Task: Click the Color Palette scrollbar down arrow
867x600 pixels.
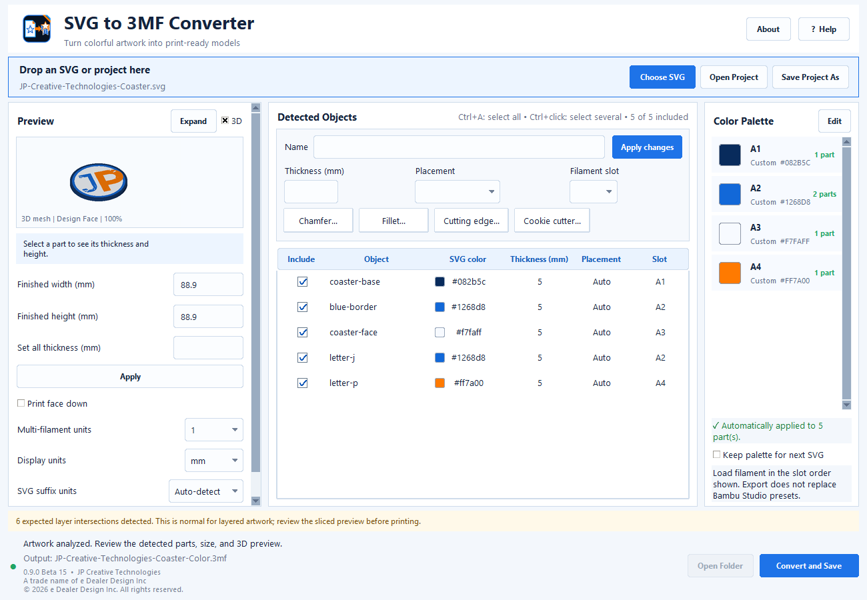Action: (846, 405)
